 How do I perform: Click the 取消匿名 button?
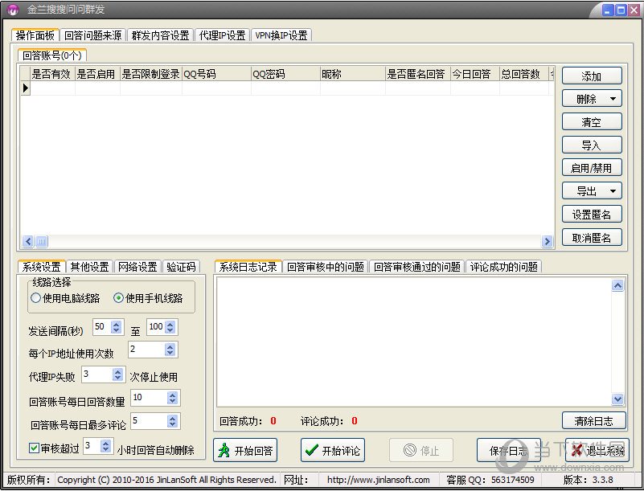tap(592, 237)
